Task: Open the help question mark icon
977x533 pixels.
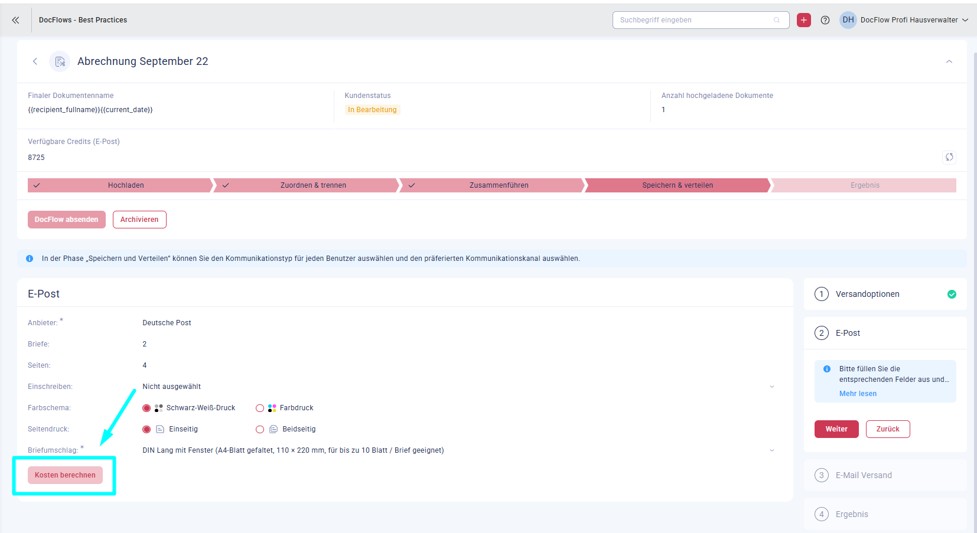Action: coord(825,20)
